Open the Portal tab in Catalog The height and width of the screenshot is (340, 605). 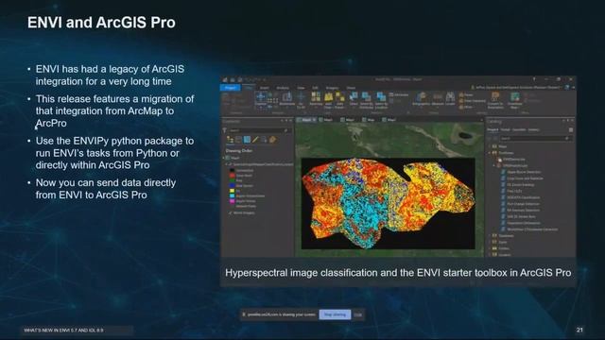[x=505, y=130]
